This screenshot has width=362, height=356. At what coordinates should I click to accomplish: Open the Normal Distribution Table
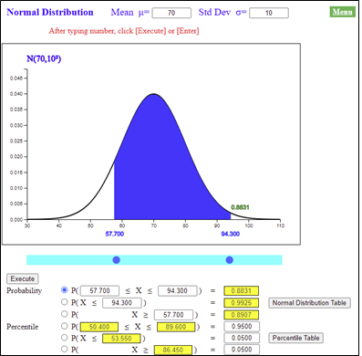pos(309,303)
